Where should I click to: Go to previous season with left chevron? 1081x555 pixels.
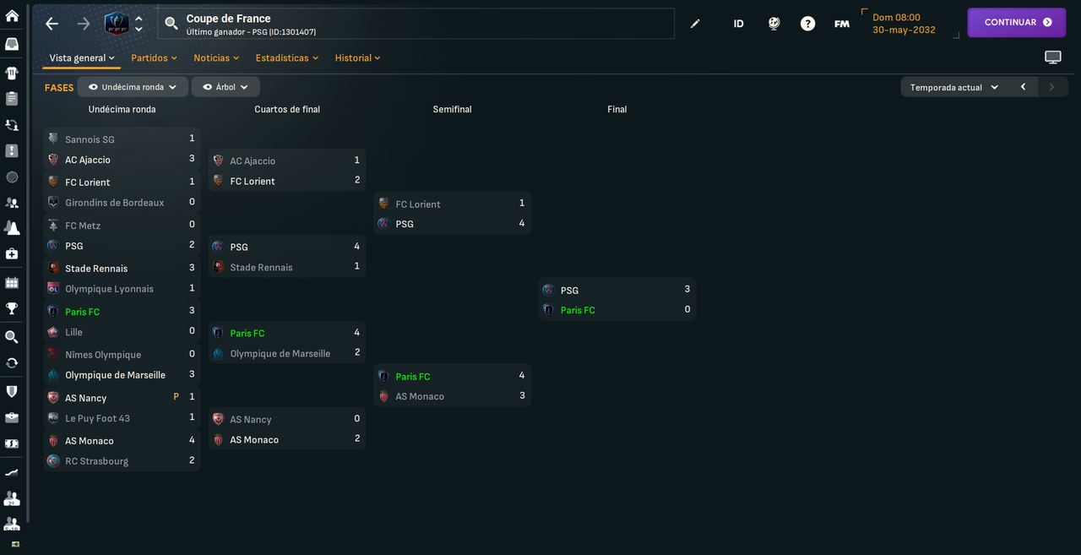coord(1023,87)
